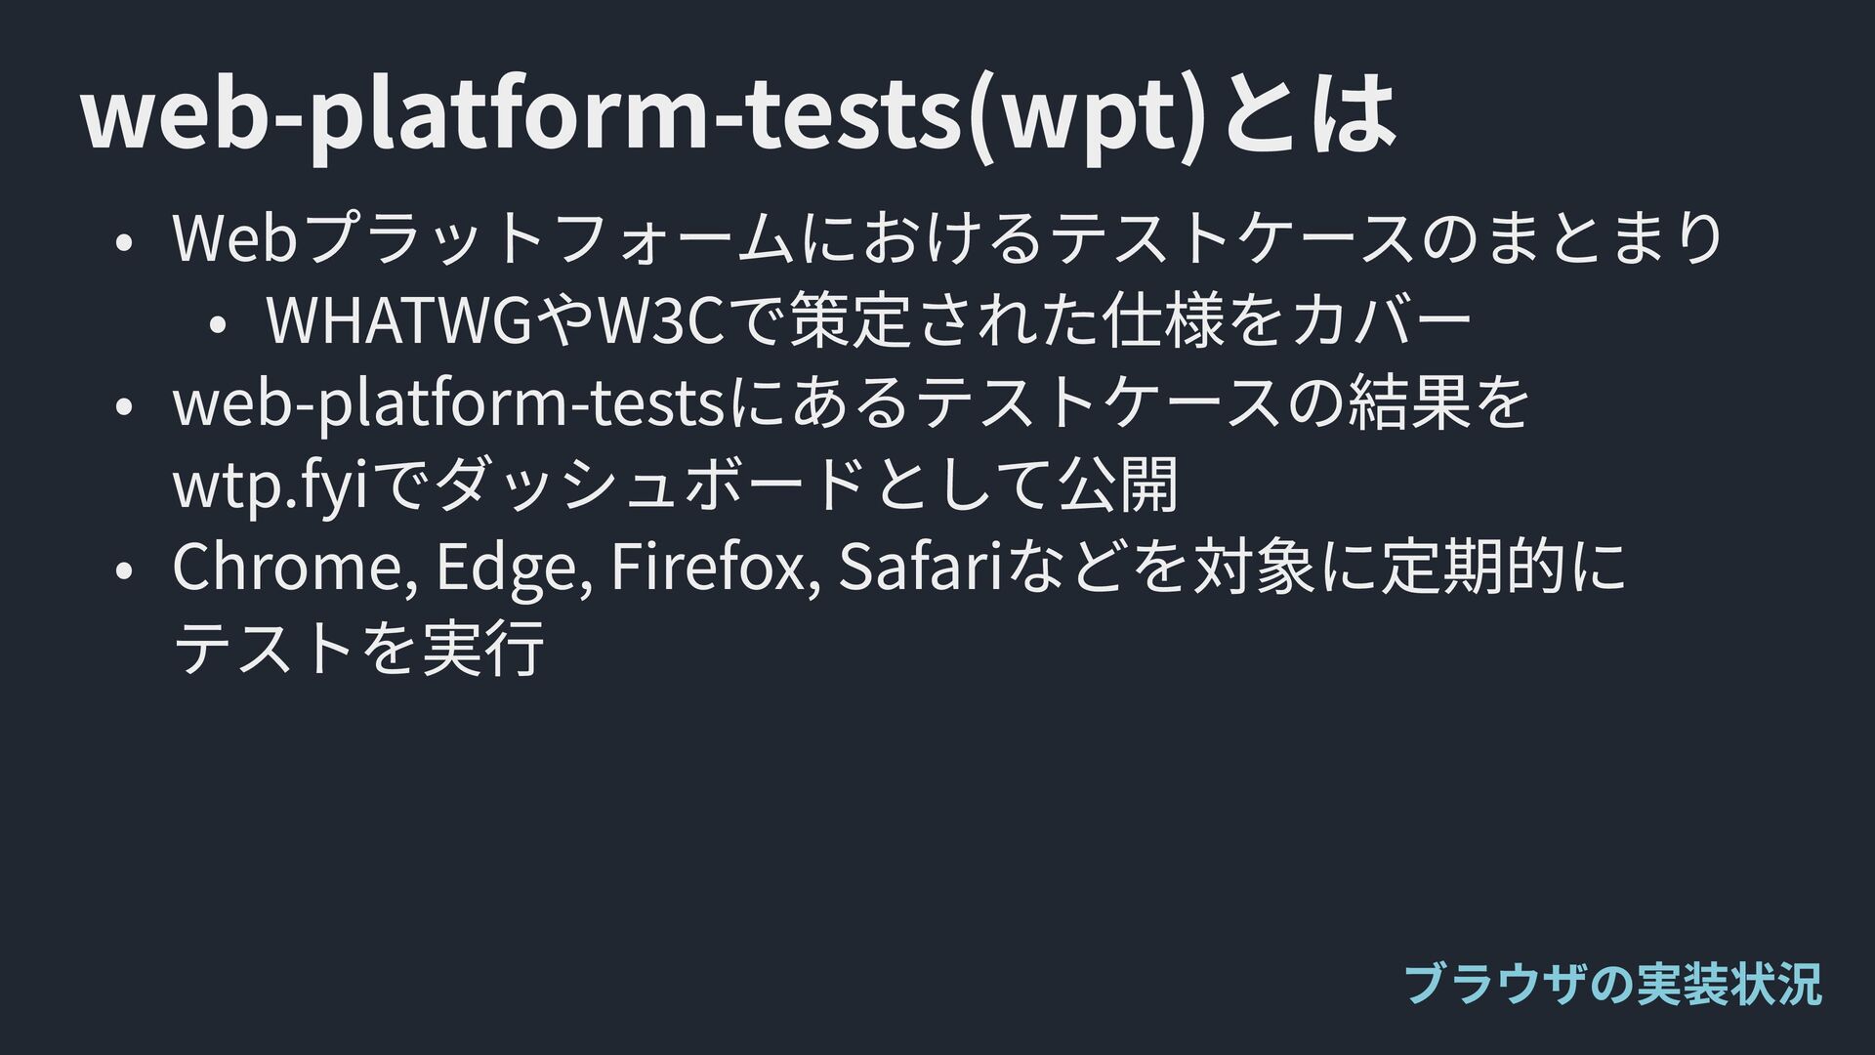Click the first bullet line starting with Web
This screenshot has width=1875, height=1055.
tap(945, 238)
